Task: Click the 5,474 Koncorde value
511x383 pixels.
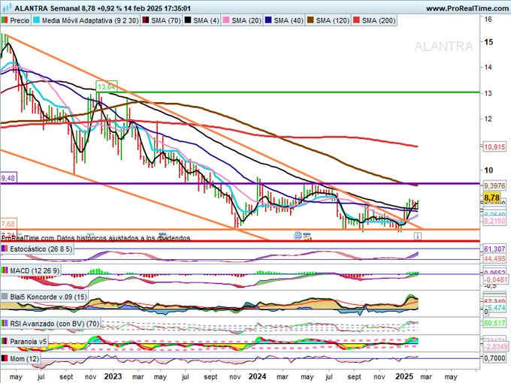Action: click(496, 308)
